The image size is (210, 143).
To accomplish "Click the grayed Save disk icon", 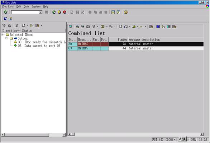I will [47, 12].
